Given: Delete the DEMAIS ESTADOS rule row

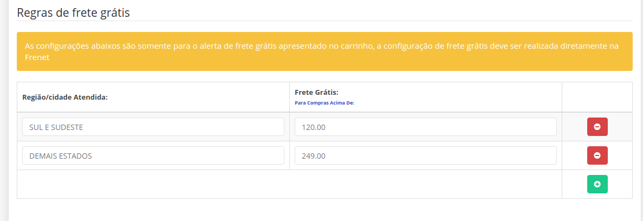Looking at the screenshot, I should pos(597,155).
